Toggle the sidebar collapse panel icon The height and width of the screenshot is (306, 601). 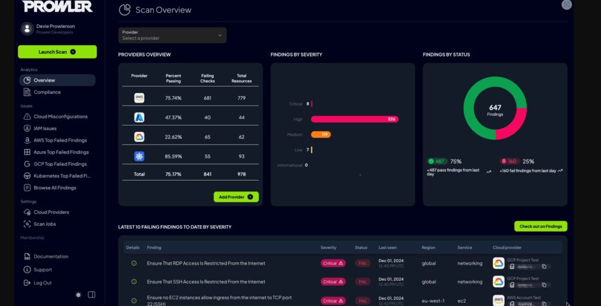(92, 295)
